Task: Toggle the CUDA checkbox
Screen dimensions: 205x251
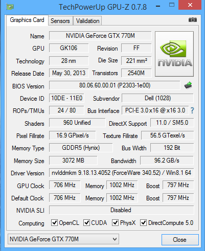Action: (86, 222)
